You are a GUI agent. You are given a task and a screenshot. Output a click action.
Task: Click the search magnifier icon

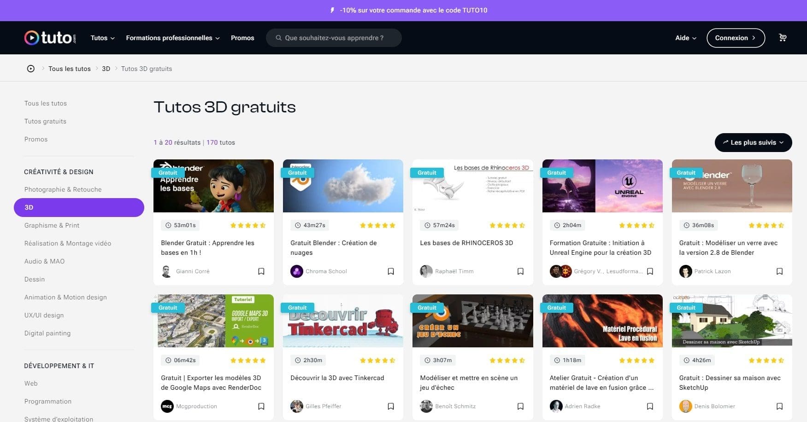coord(278,38)
